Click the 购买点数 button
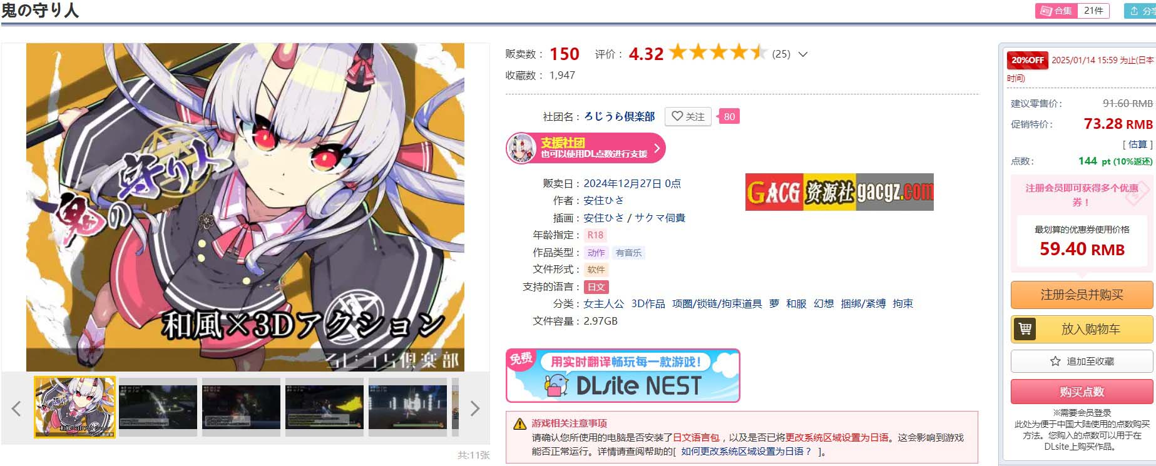This screenshot has height=466, width=1156. [1082, 392]
